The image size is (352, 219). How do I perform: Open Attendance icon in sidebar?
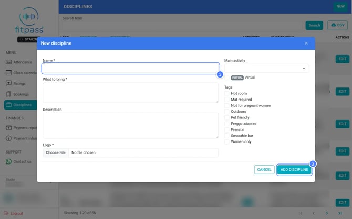(x=8, y=62)
